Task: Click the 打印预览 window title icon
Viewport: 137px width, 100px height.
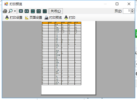Action: click(6, 4)
